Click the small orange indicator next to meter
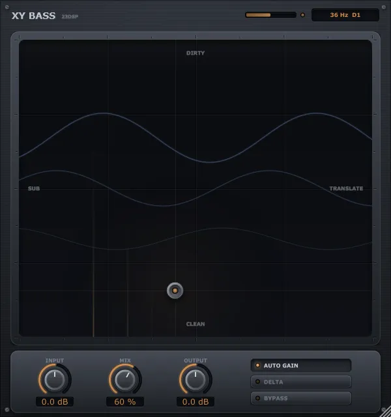The height and width of the screenshot is (417, 391). coord(302,15)
